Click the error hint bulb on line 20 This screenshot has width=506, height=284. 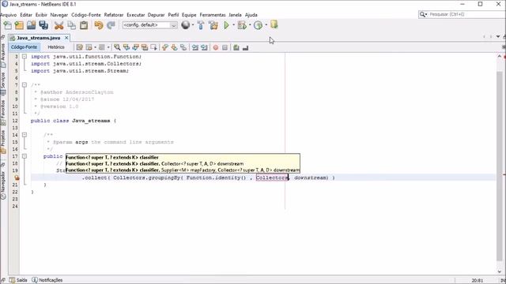pos(17,177)
